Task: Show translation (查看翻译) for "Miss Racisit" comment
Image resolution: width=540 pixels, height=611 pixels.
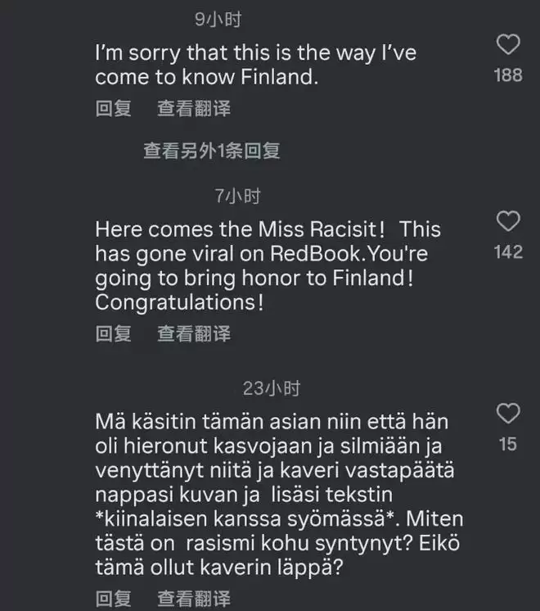Action: click(x=194, y=333)
